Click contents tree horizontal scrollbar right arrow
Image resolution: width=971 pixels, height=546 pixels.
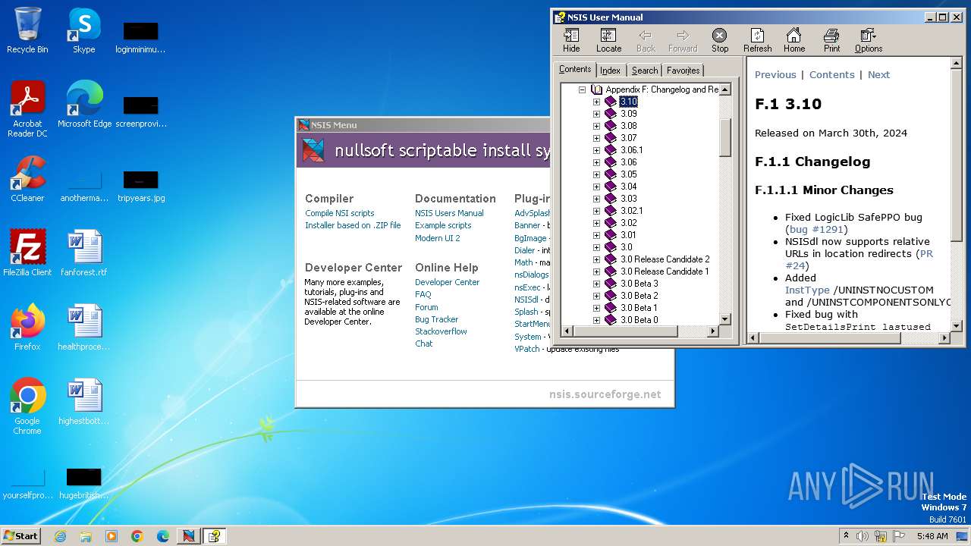pyautogui.click(x=712, y=331)
